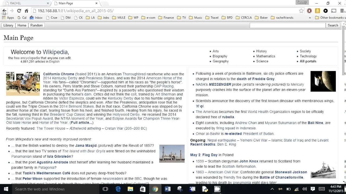Click the Home button on the page
The width and height of the screenshot is (346, 194).
(x=22, y=25)
